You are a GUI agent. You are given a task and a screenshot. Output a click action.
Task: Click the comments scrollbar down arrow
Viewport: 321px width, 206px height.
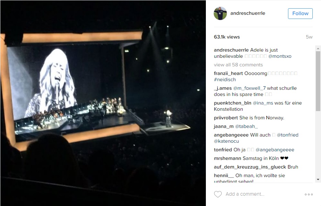(x=318, y=180)
